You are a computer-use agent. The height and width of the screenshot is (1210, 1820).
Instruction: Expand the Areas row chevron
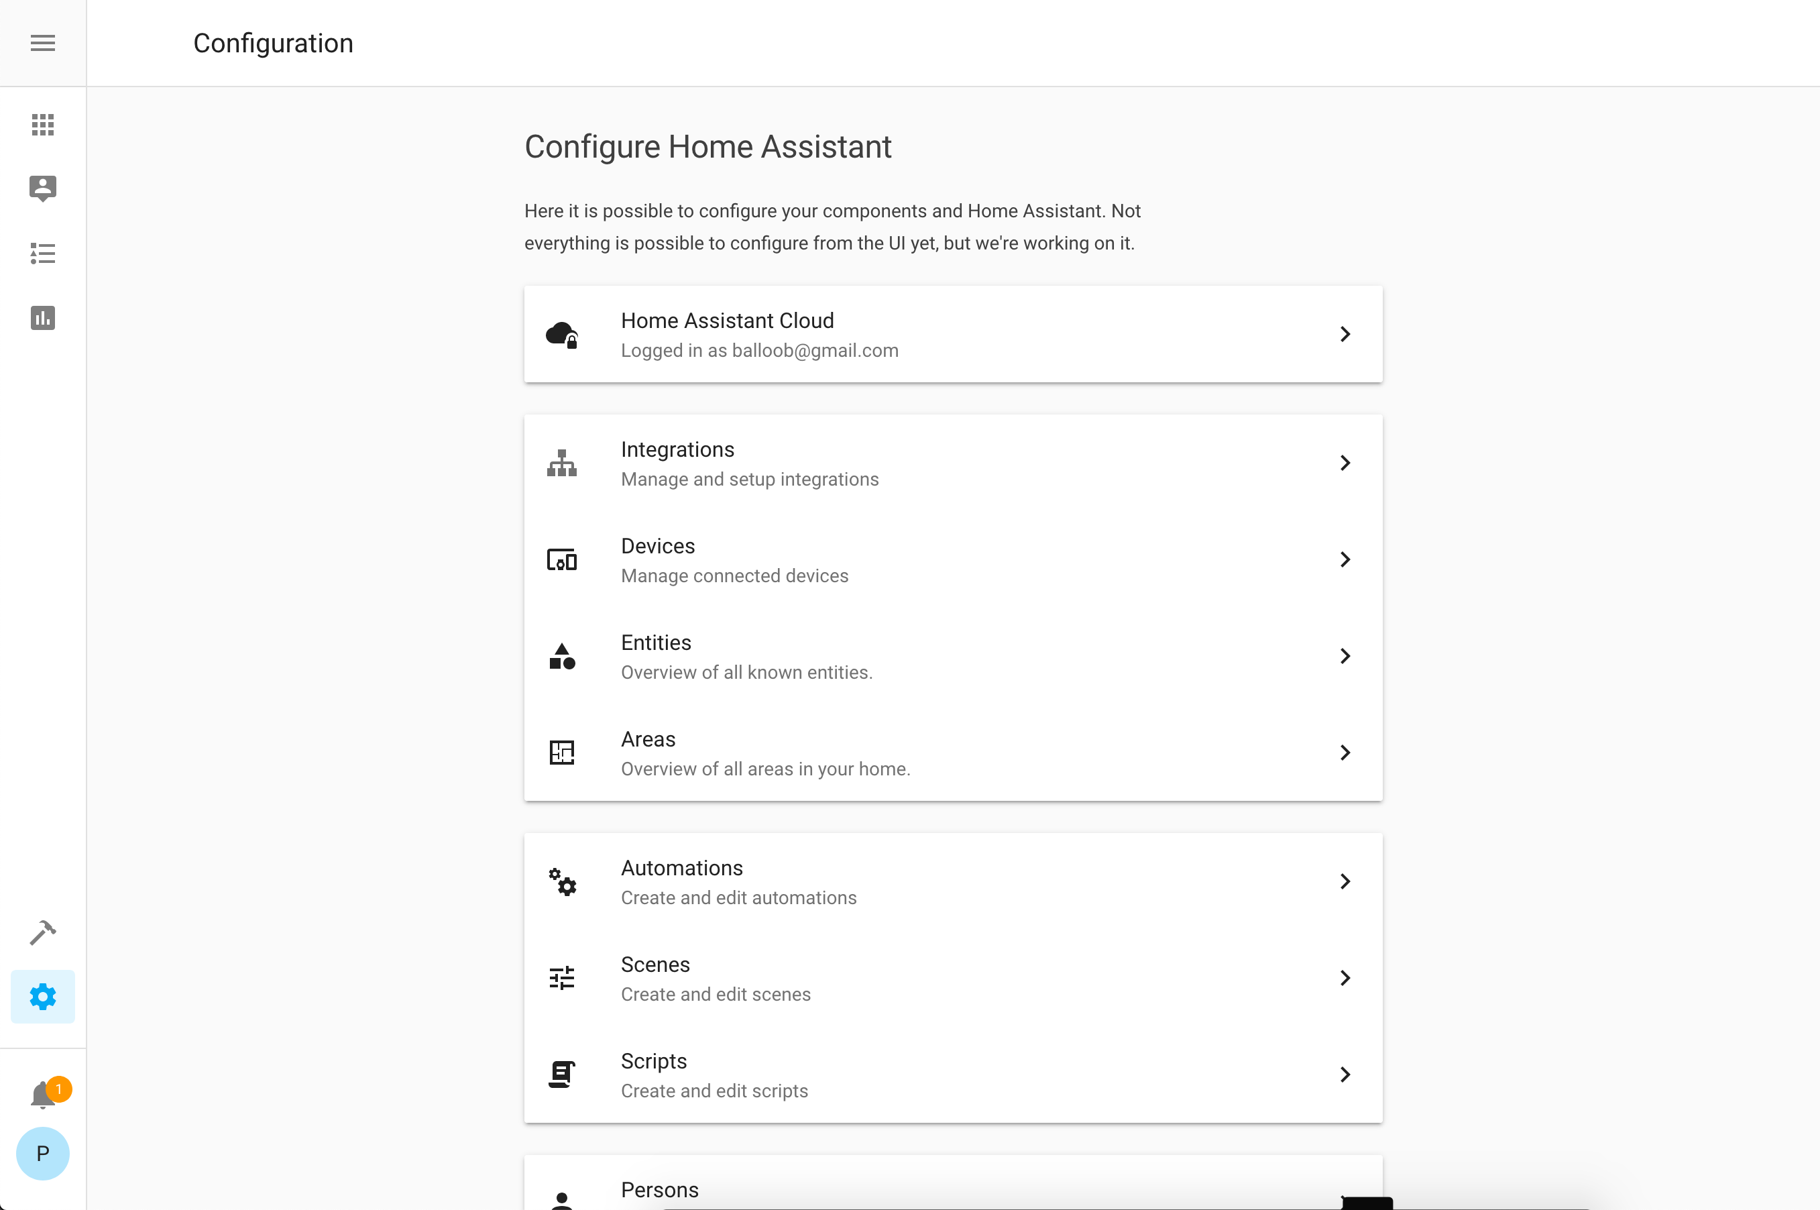point(1345,753)
